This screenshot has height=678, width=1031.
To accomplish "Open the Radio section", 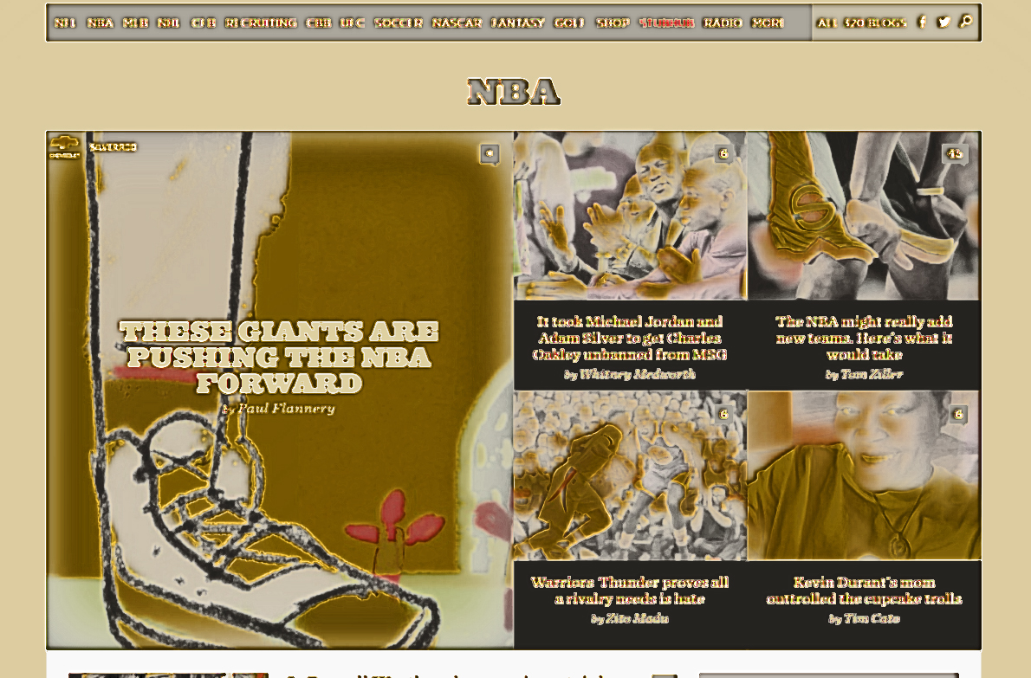I will tap(723, 23).
